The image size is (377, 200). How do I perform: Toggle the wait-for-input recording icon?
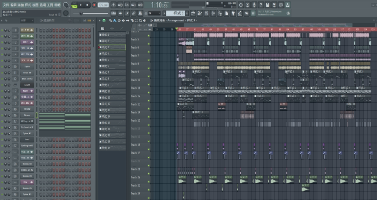coord(120,5)
